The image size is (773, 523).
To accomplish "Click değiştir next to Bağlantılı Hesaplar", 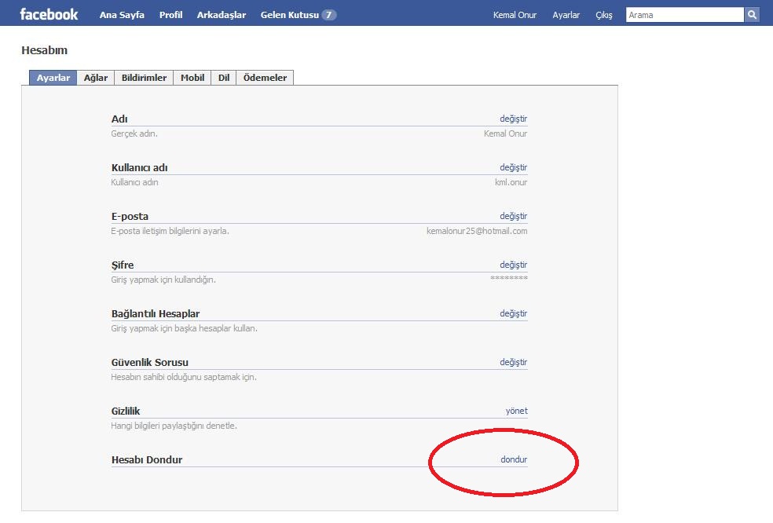I will pos(513,313).
